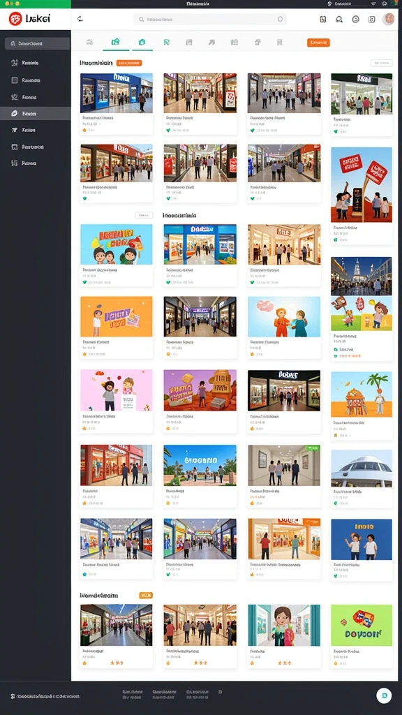Open the orange-background cartoon thumbnail

(117, 316)
